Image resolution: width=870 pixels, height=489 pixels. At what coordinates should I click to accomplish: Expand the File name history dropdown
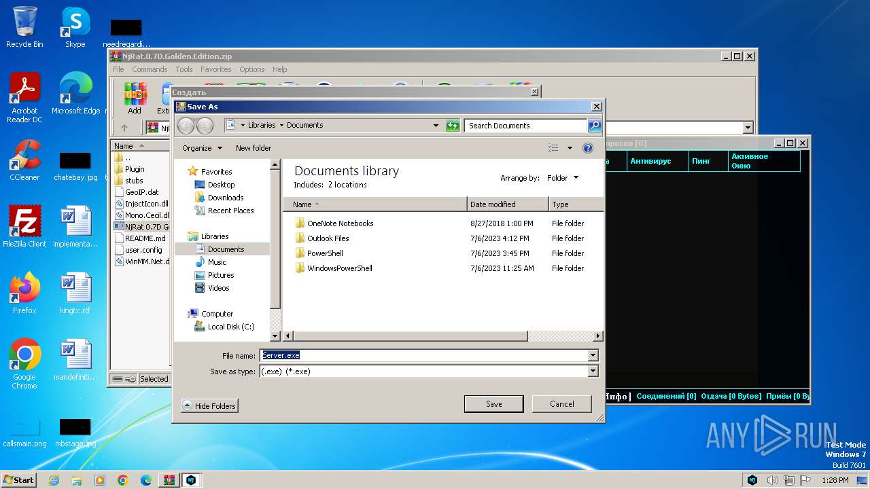click(x=593, y=355)
